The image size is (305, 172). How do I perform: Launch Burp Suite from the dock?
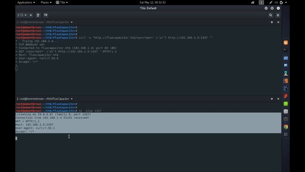tap(285, 81)
